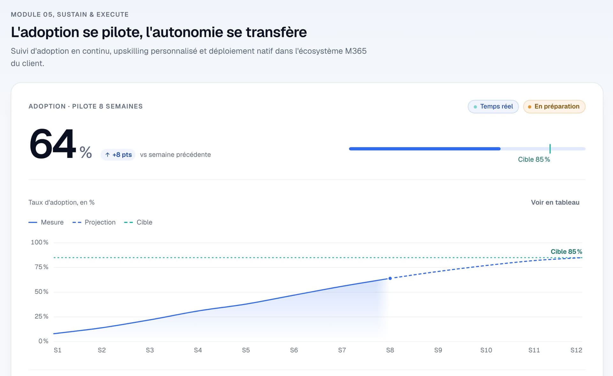The width and height of the screenshot is (613, 376).
Task: Click the S12 axis label
Action: pos(576,350)
